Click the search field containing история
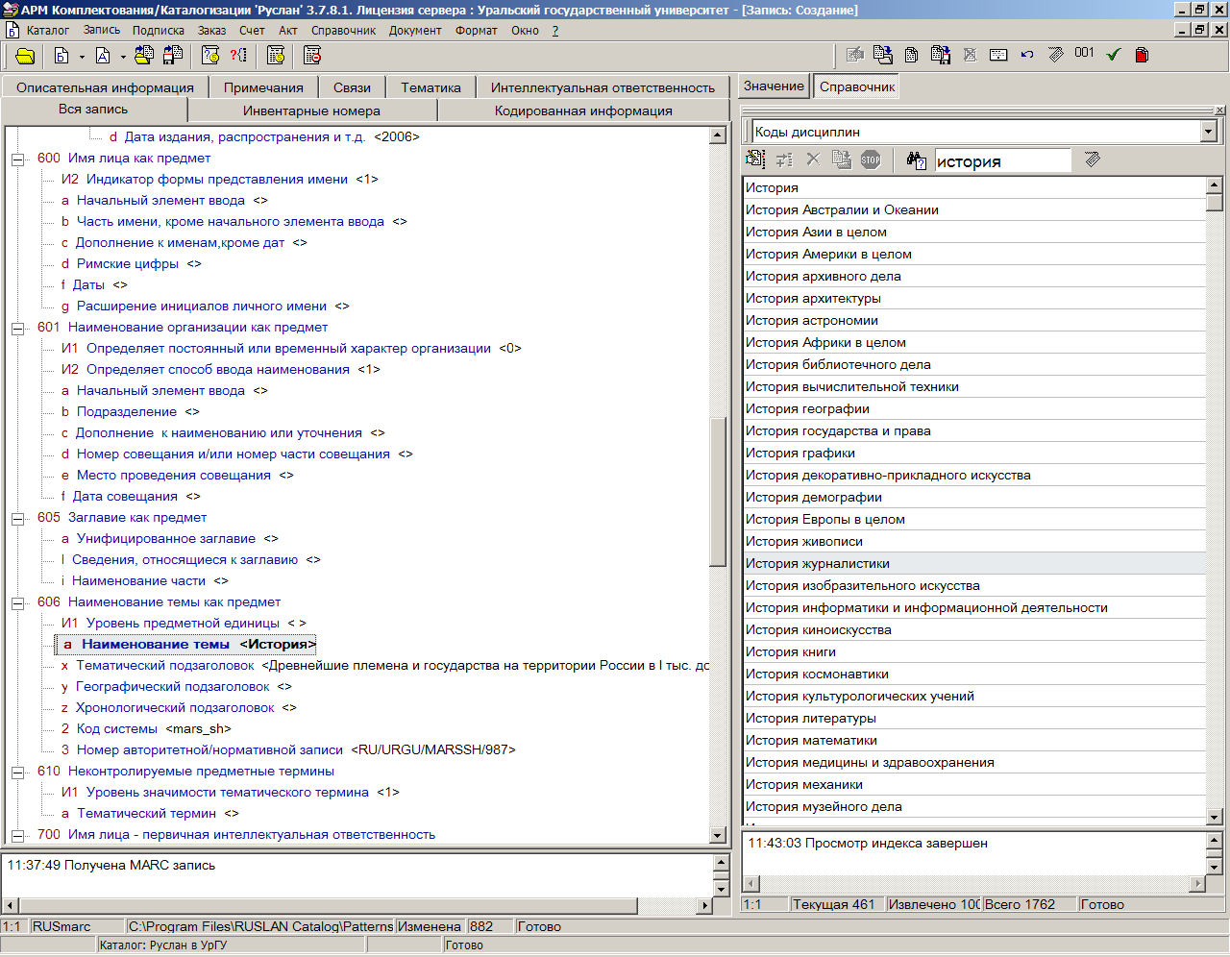Image resolution: width=1230 pixels, height=957 pixels. coord(1001,160)
